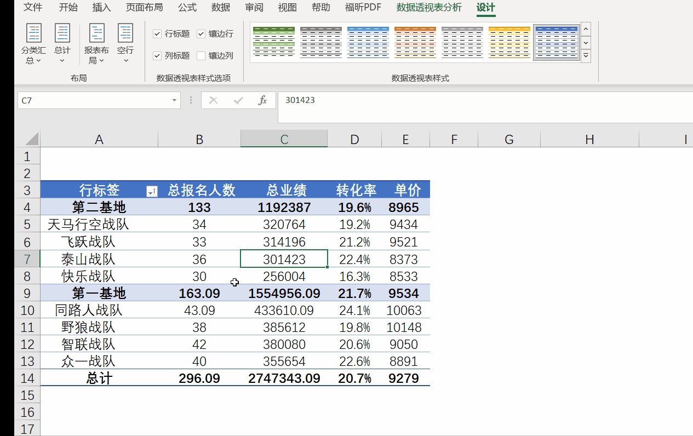
Task: Click the 众一战队 cell
Action: click(x=99, y=361)
